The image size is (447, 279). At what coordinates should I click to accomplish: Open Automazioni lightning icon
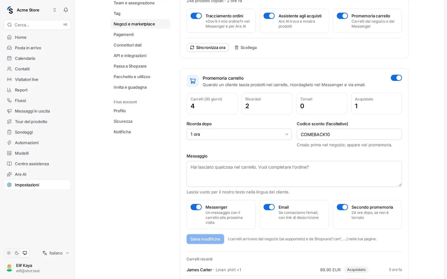coord(9,143)
